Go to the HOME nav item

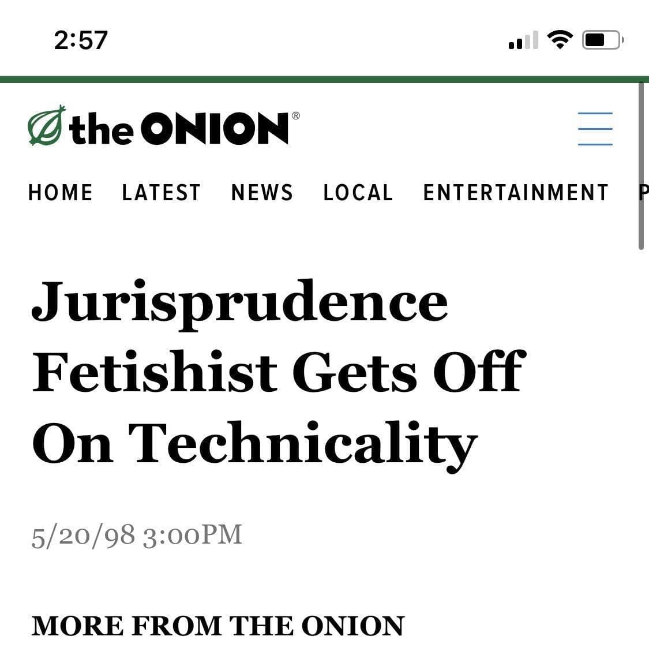pyautogui.click(x=60, y=193)
